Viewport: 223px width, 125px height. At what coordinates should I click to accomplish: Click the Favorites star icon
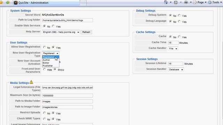(x=1, y=2)
